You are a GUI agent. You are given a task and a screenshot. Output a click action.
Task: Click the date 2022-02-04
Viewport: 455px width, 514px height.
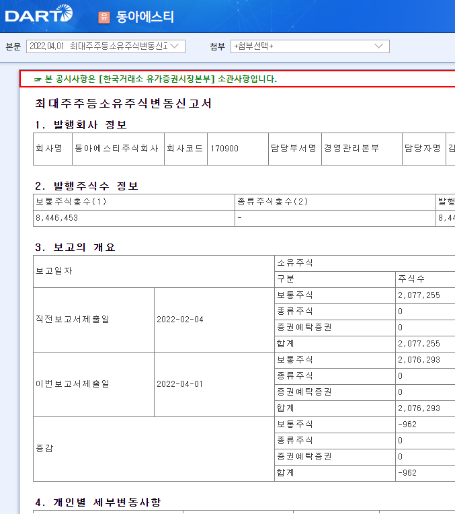point(180,320)
